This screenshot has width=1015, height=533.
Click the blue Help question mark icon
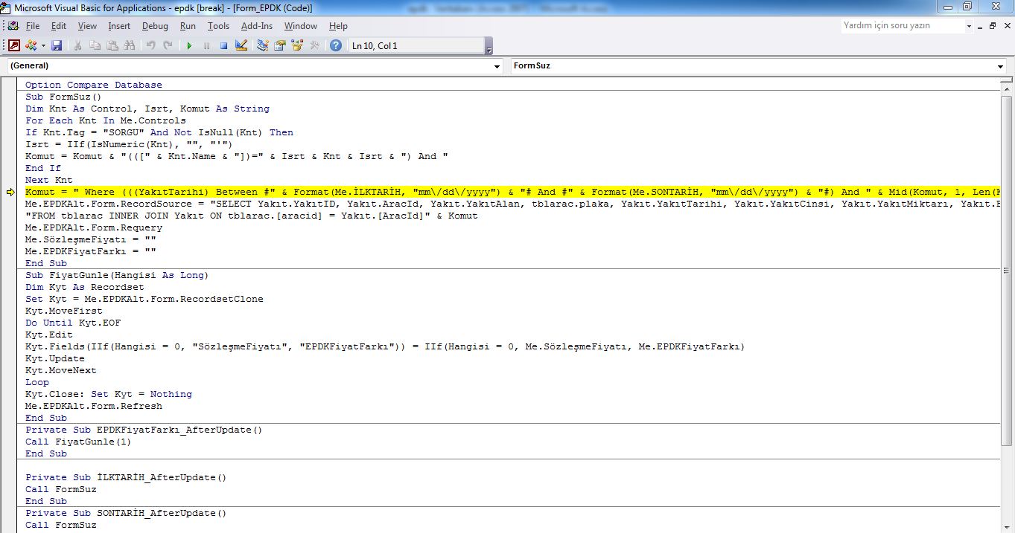(x=336, y=45)
